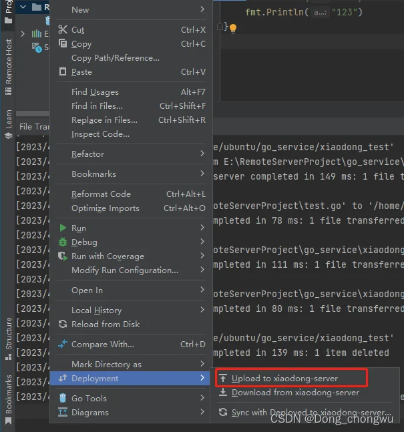Choose Download from xiaodong-server
Image resolution: width=404 pixels, height=432 pixels.
295,393
